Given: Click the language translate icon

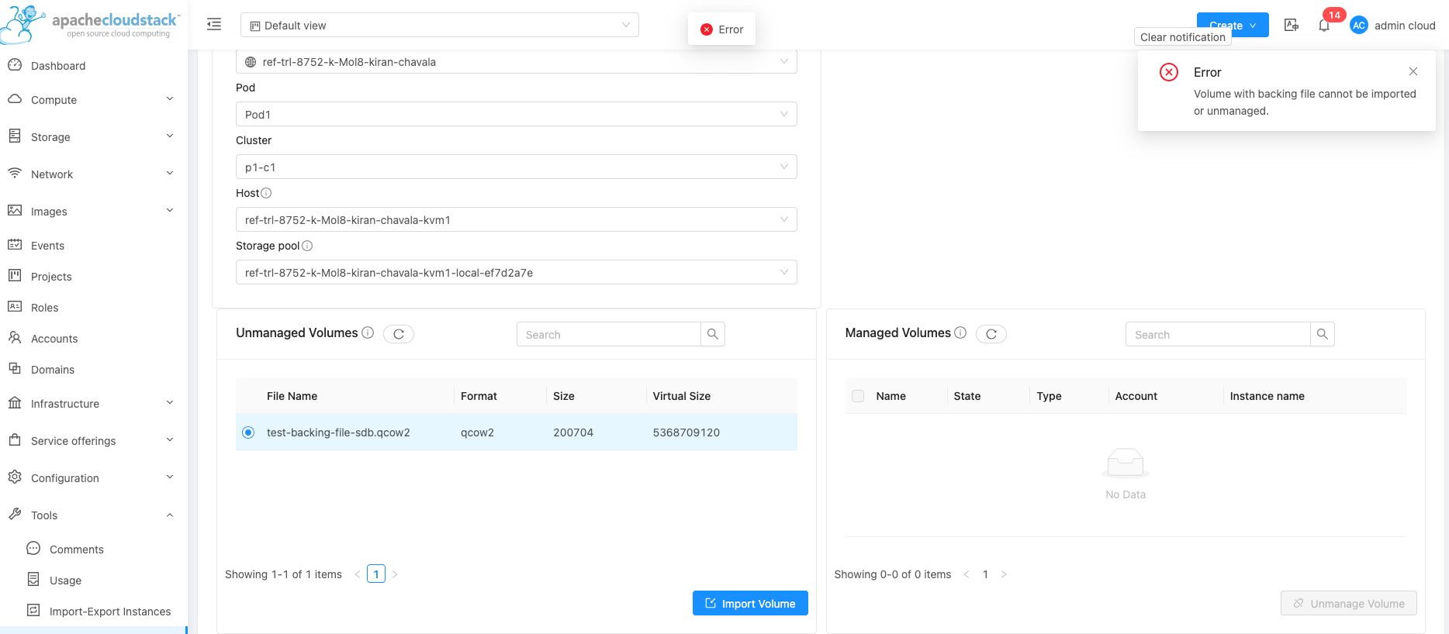Looking at the screenshot, I should (1292, 25).
